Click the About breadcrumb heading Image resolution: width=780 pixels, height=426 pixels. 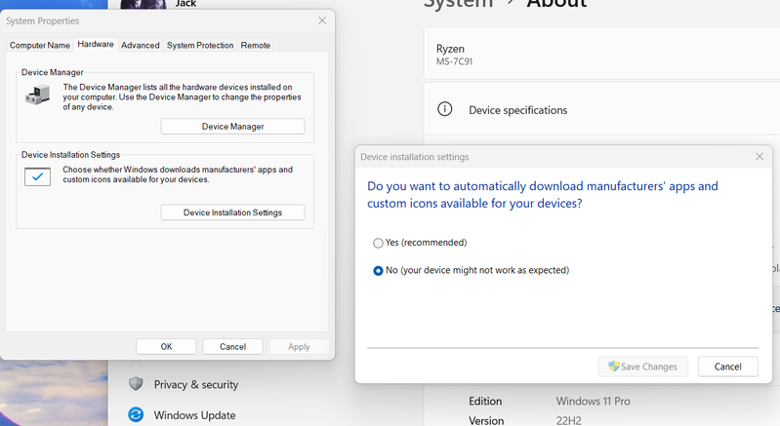coord(556,4)
